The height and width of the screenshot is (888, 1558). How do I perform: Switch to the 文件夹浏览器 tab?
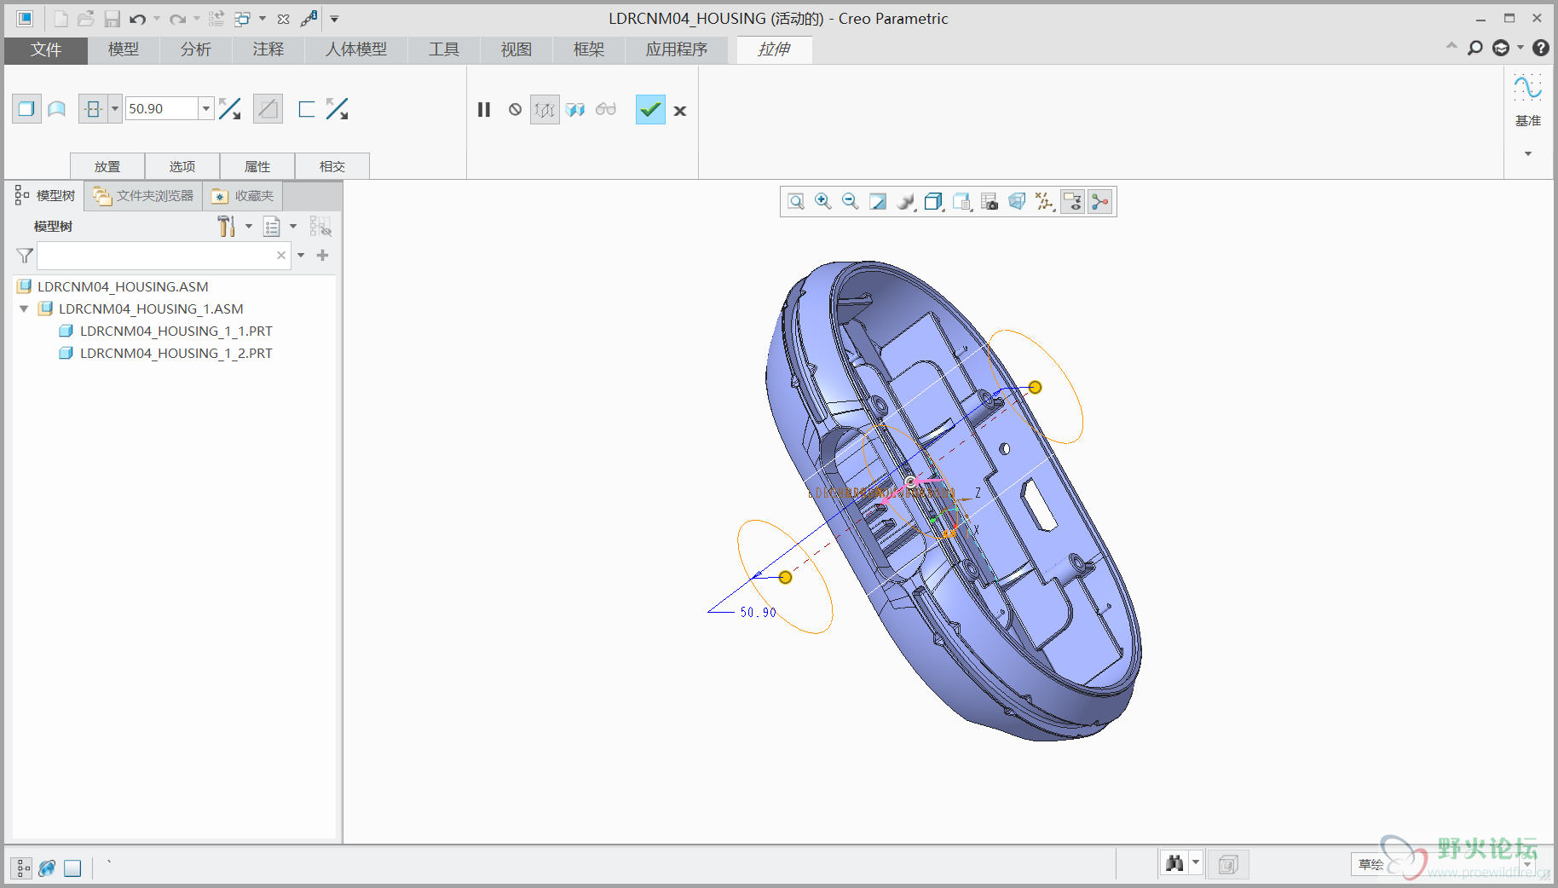click(144, 196)
